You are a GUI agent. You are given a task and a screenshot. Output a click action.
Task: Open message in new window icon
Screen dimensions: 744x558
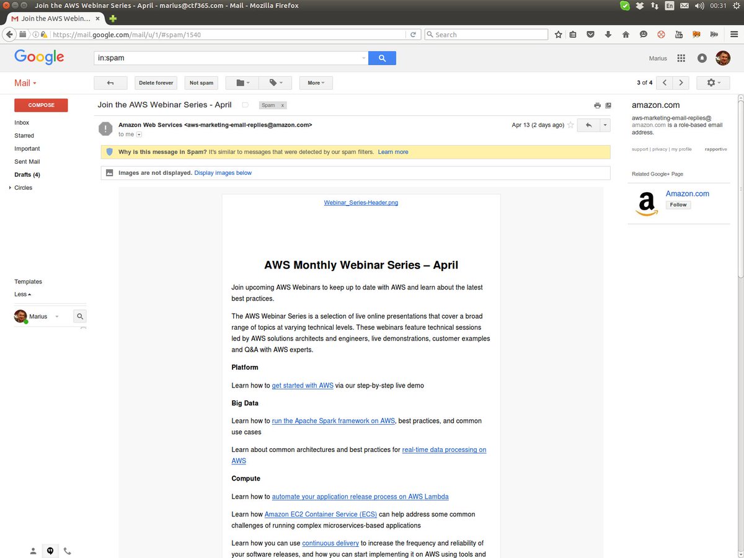coord(608,105)
